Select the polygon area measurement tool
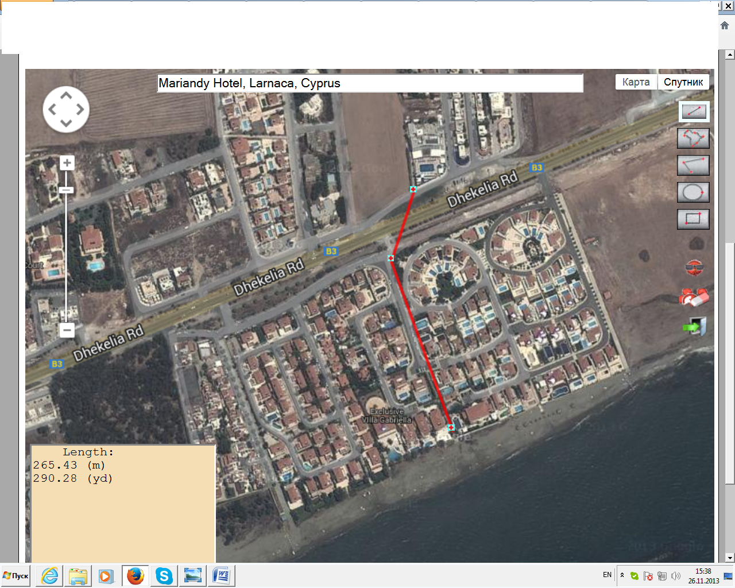Viewport: 735px width, 588px height. pos(694,138)
